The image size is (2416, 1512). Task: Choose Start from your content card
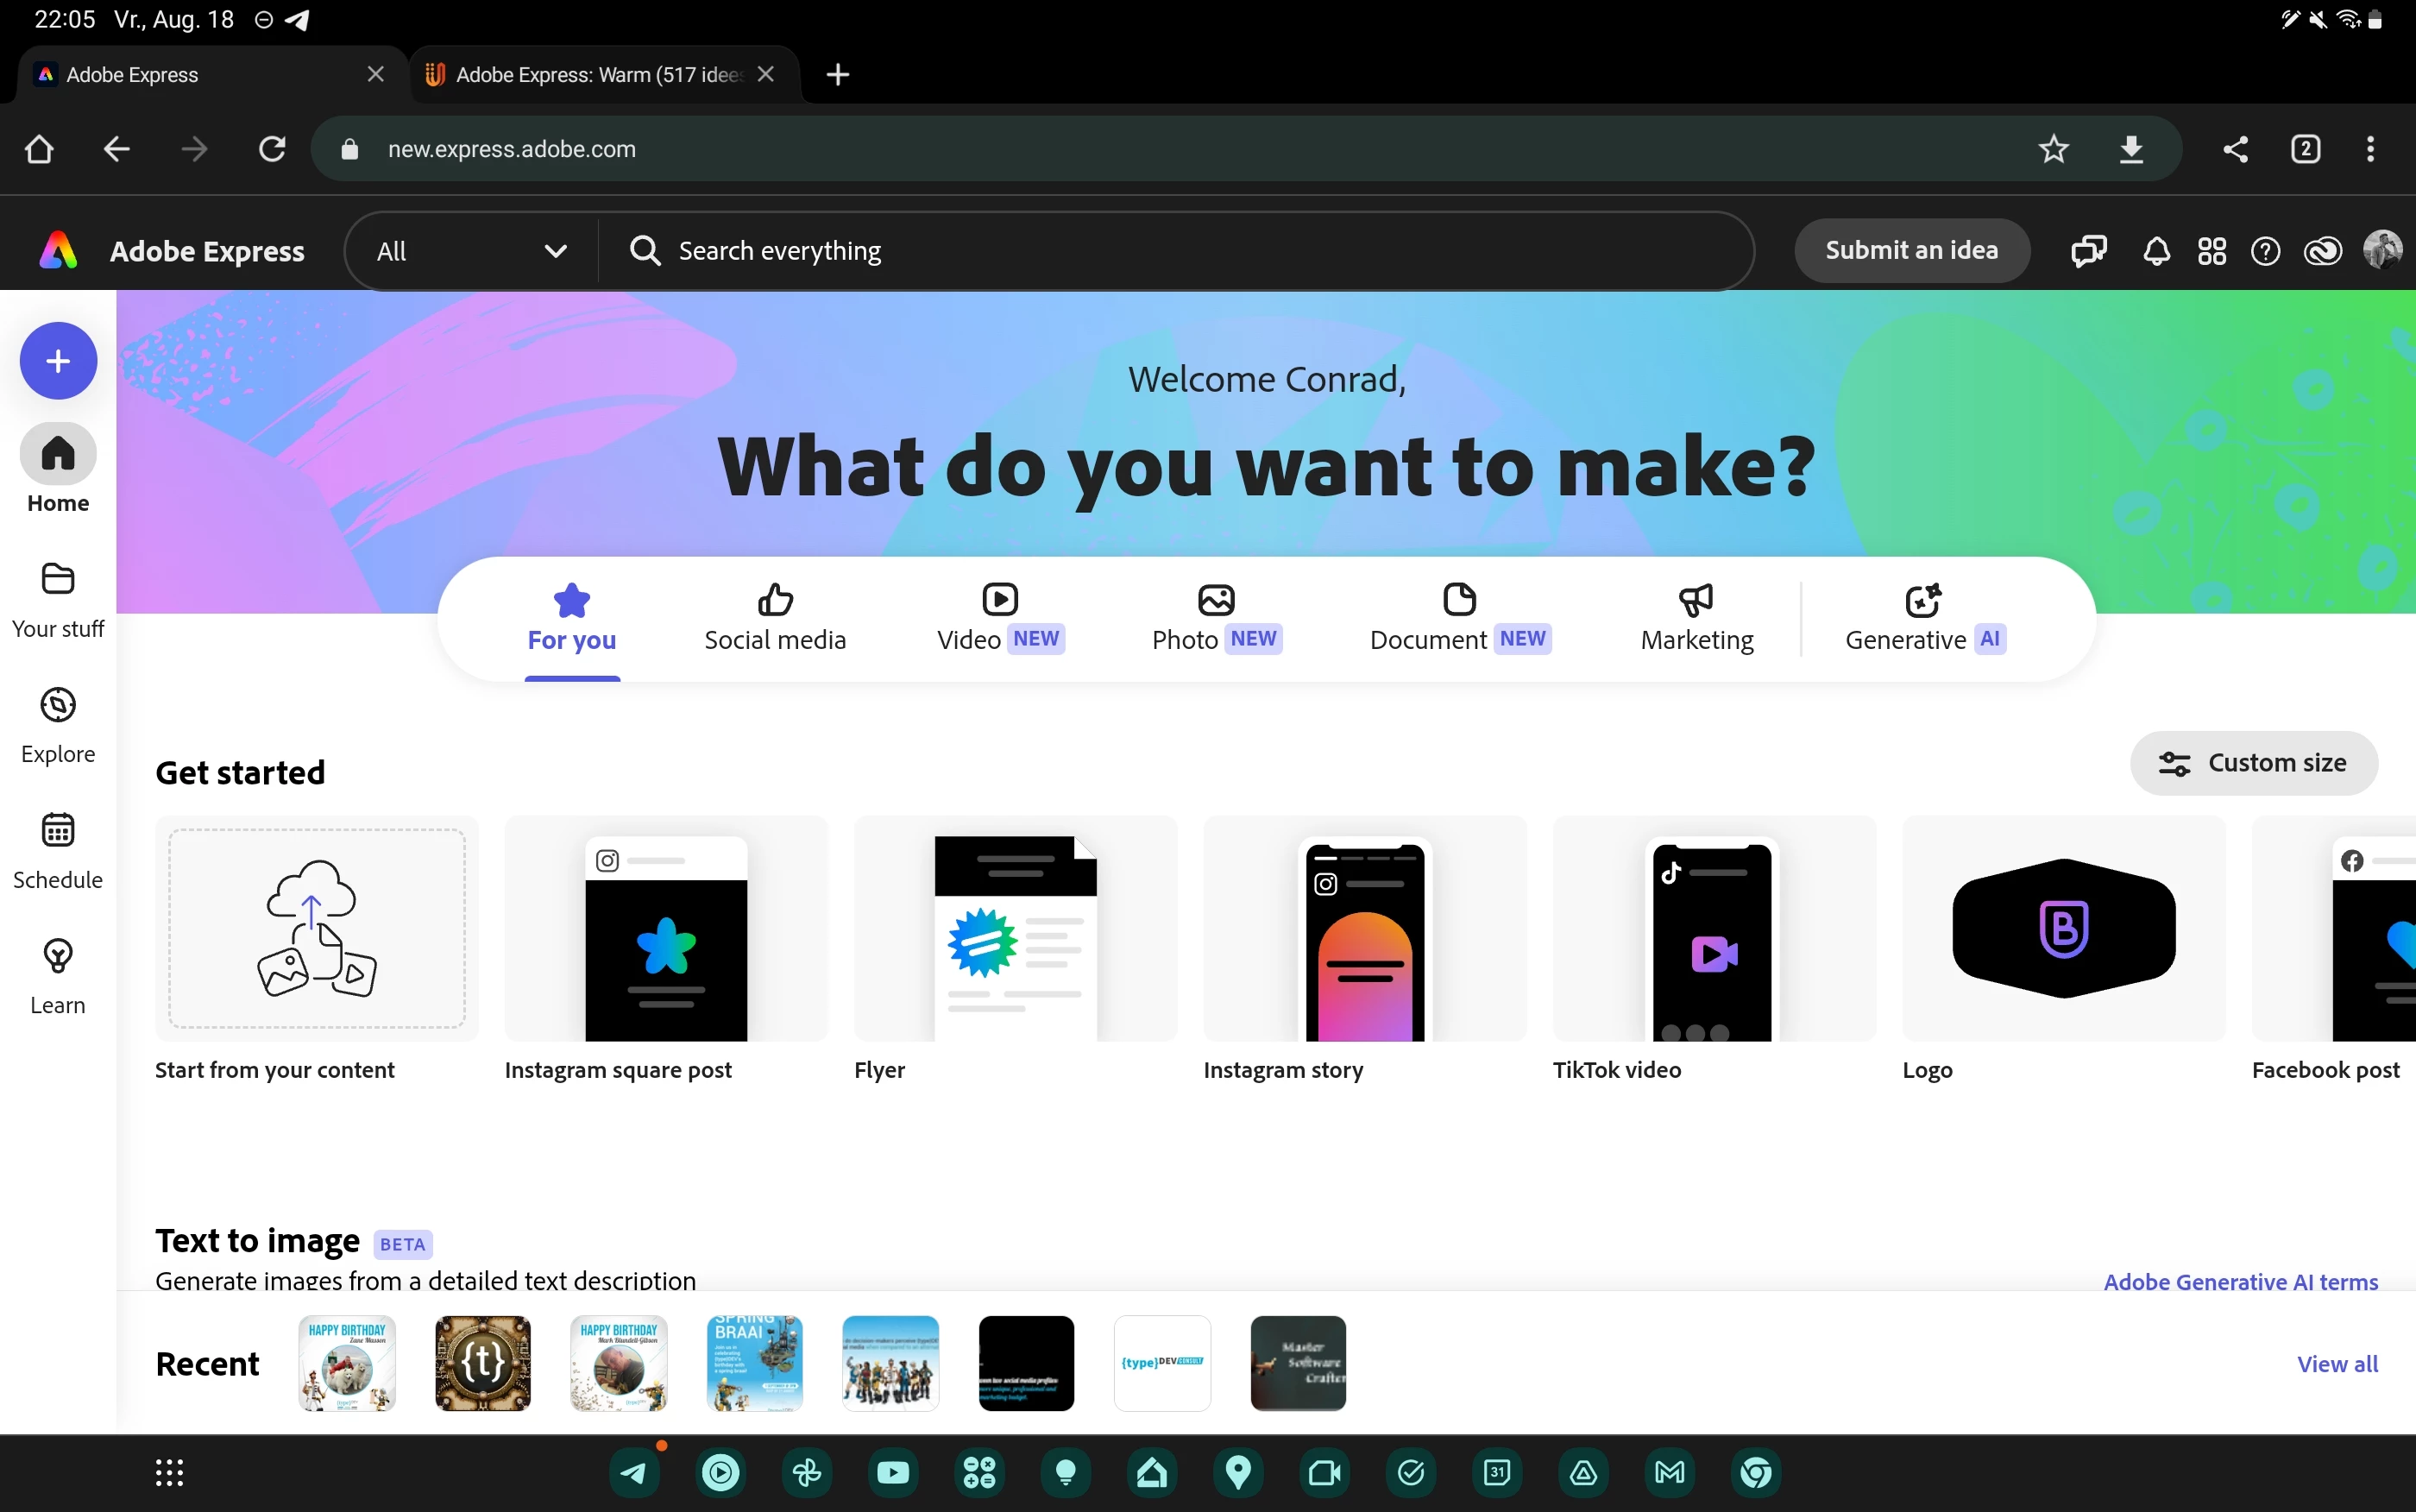pos(317,950)
